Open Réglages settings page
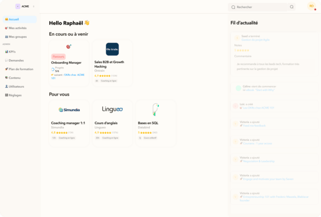 click(15, 95)
